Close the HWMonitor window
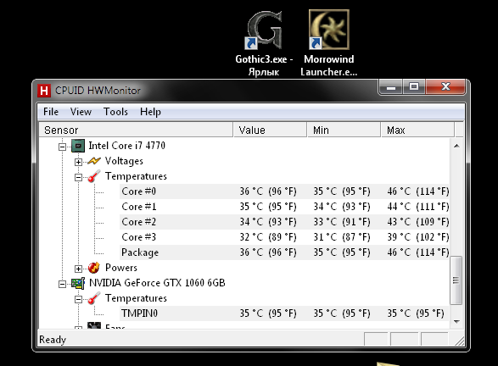The height and width of the screenshot is (366, 498). click(445, 87)
